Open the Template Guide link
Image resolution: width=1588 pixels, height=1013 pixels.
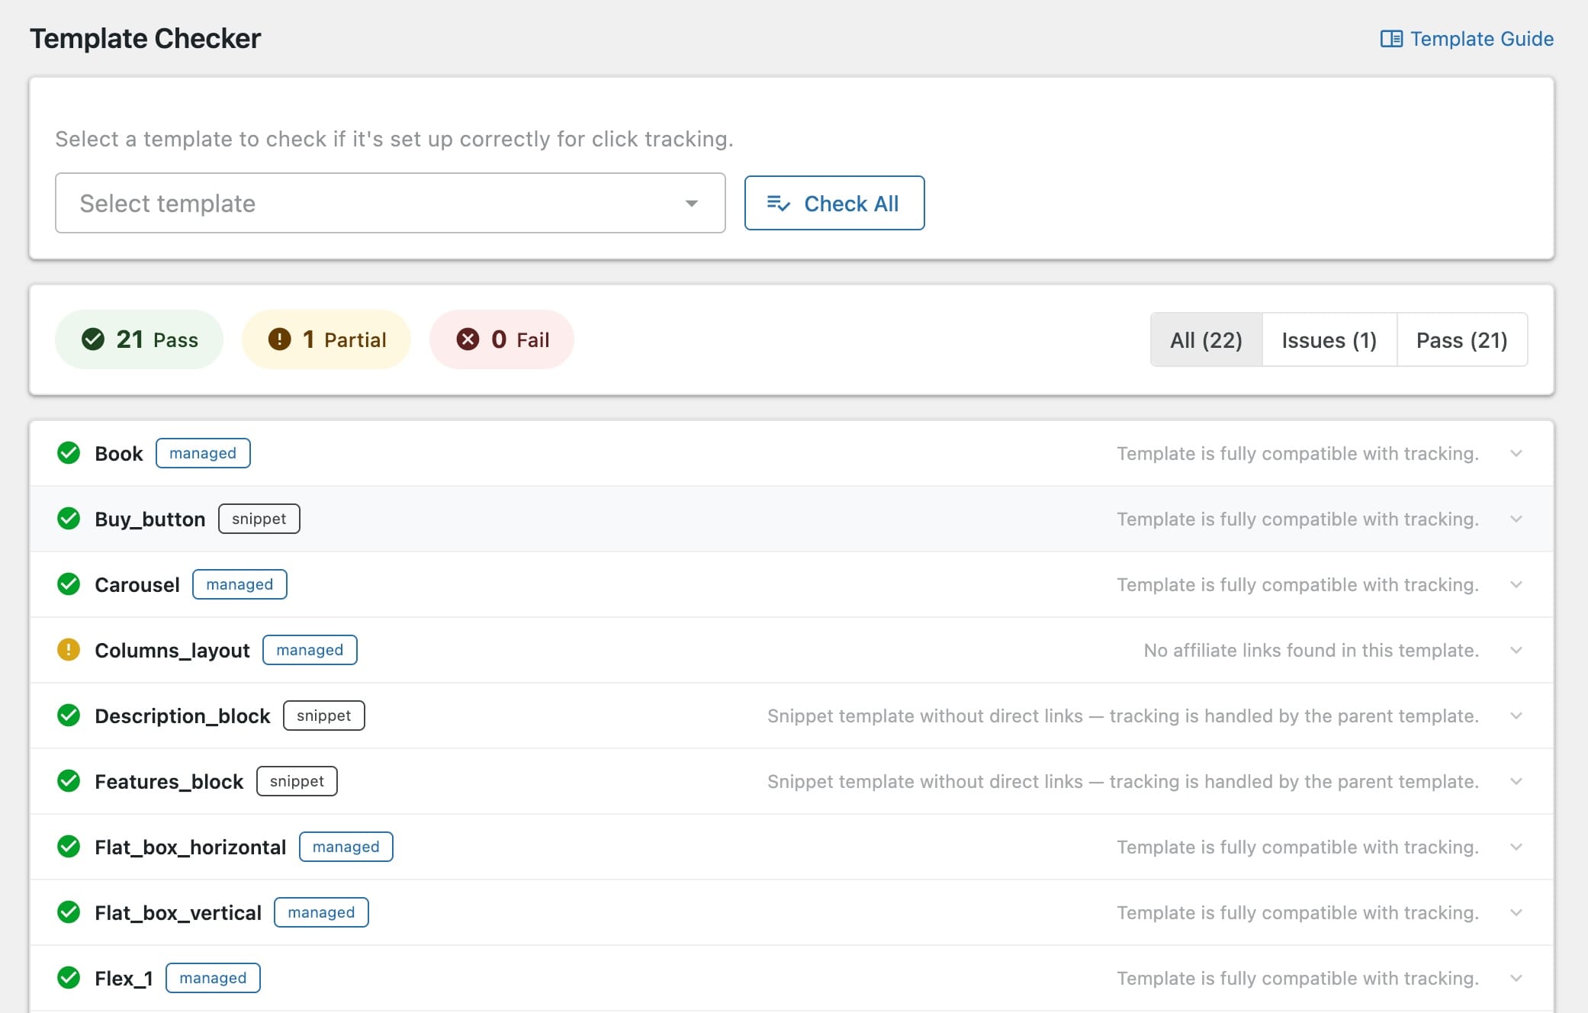1480,39
